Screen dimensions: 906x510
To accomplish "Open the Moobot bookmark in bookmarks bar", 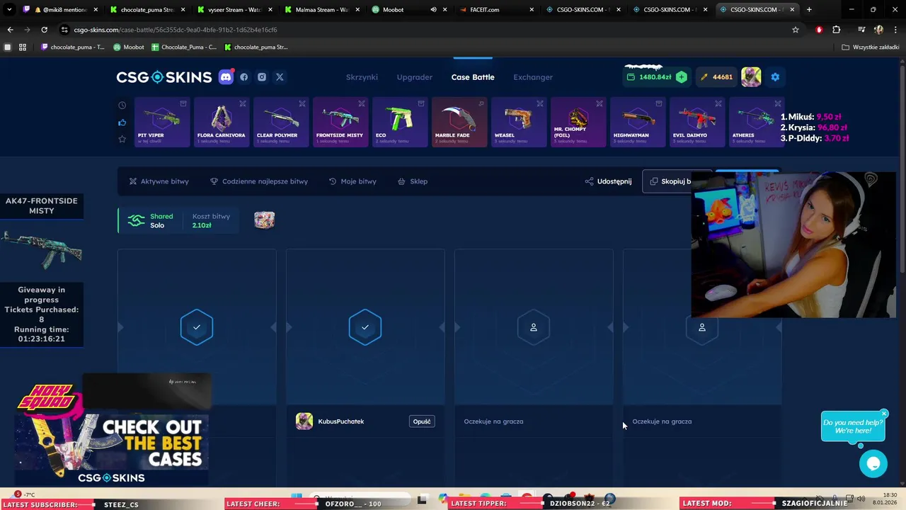I will (x=129, y=47).
